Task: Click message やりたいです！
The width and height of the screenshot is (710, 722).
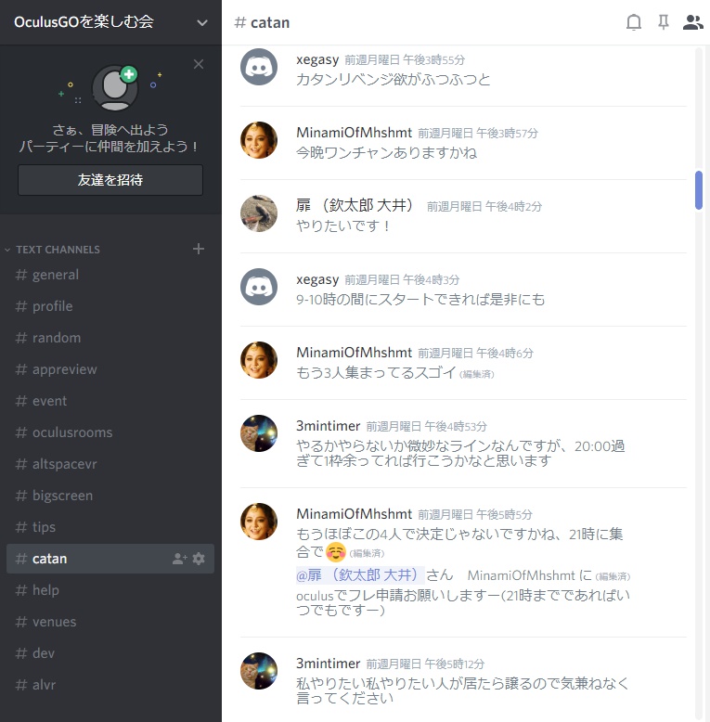Action: click(x=343, y=226)
